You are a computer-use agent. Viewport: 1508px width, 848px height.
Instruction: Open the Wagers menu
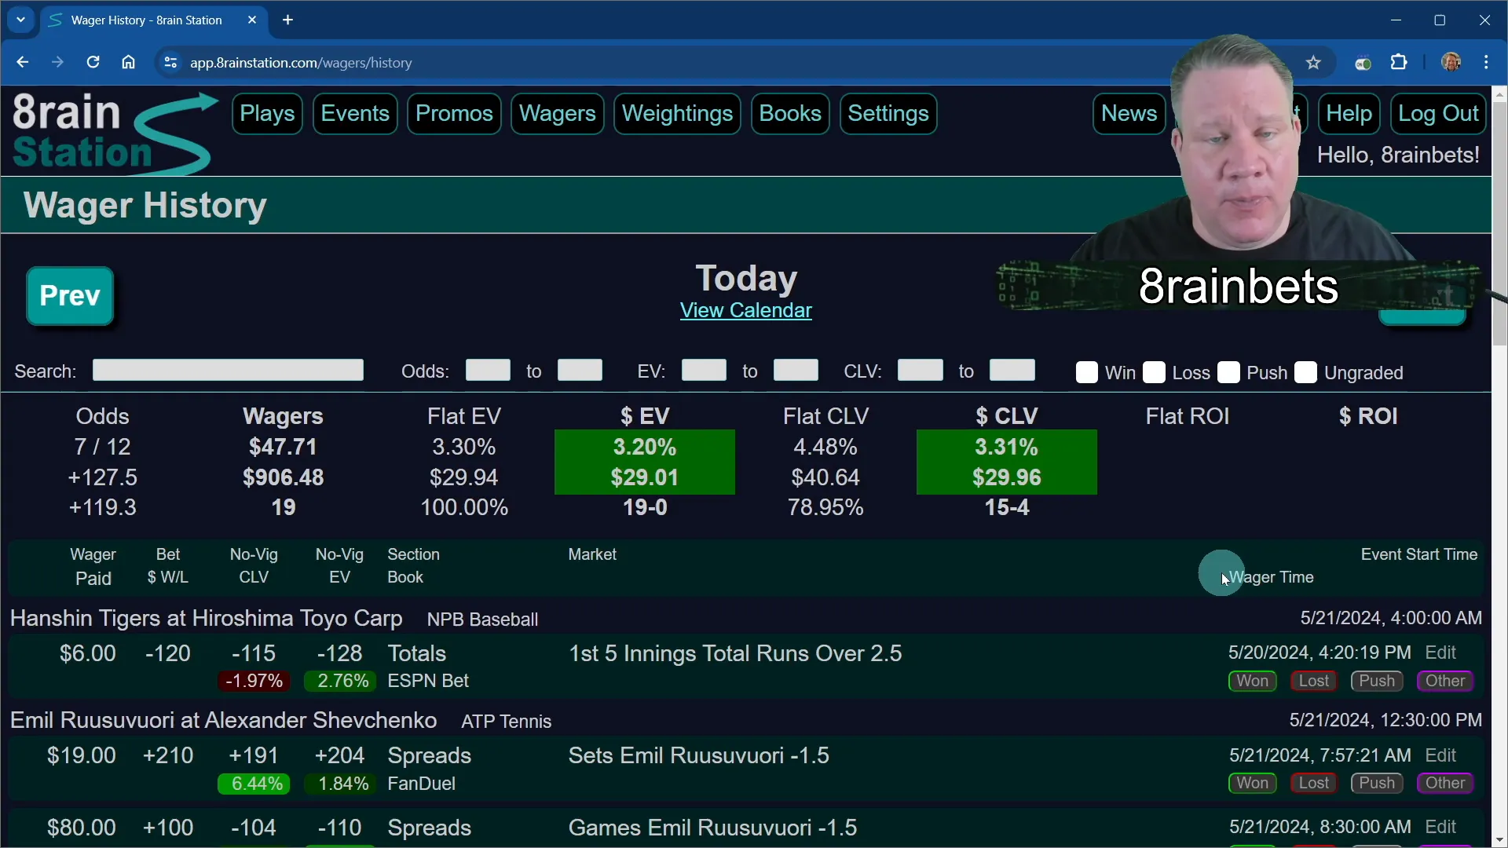point(558,114)
